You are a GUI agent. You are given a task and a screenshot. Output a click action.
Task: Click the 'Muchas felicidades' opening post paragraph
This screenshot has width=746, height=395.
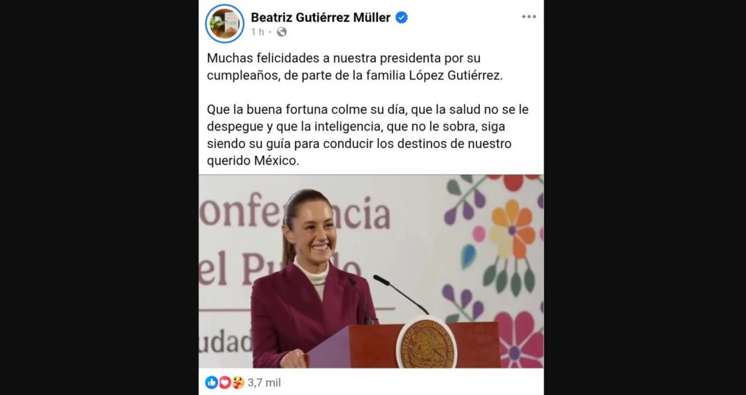point(354,67)
